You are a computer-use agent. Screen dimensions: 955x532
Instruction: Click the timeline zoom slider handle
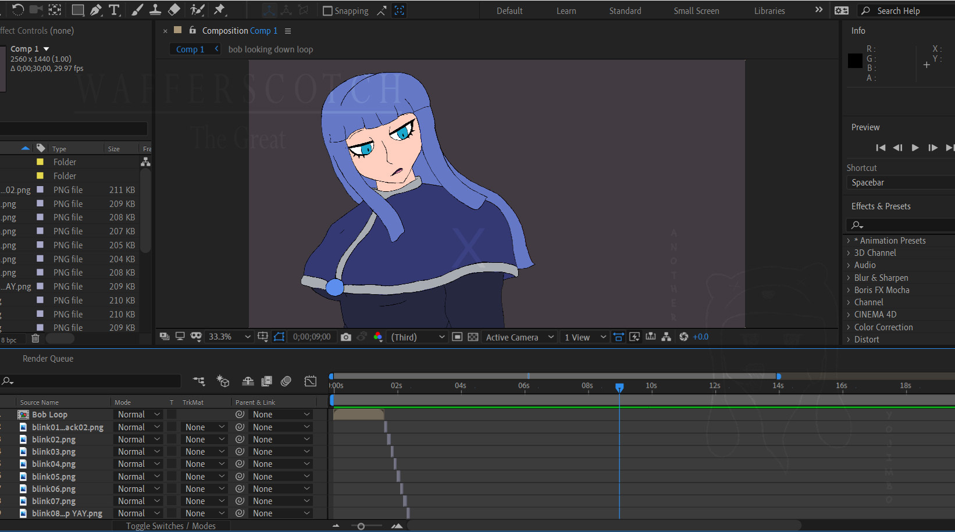coord(361,526)
